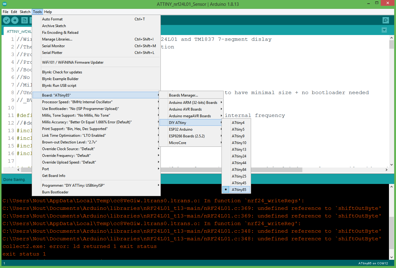Select ATtiny5 board
This screenshot has height=268, width=396.
(236, 129)
